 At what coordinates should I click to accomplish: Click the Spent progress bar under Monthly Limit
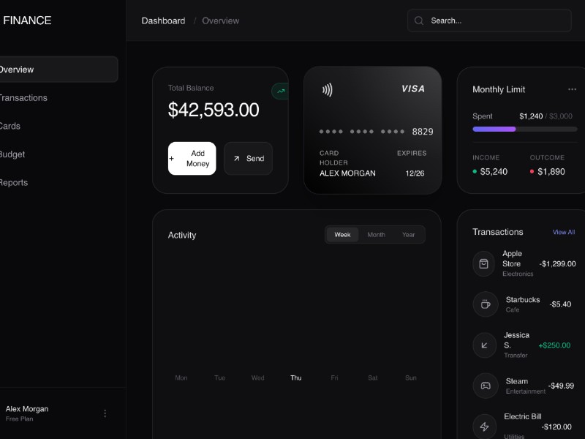(524, 129)
